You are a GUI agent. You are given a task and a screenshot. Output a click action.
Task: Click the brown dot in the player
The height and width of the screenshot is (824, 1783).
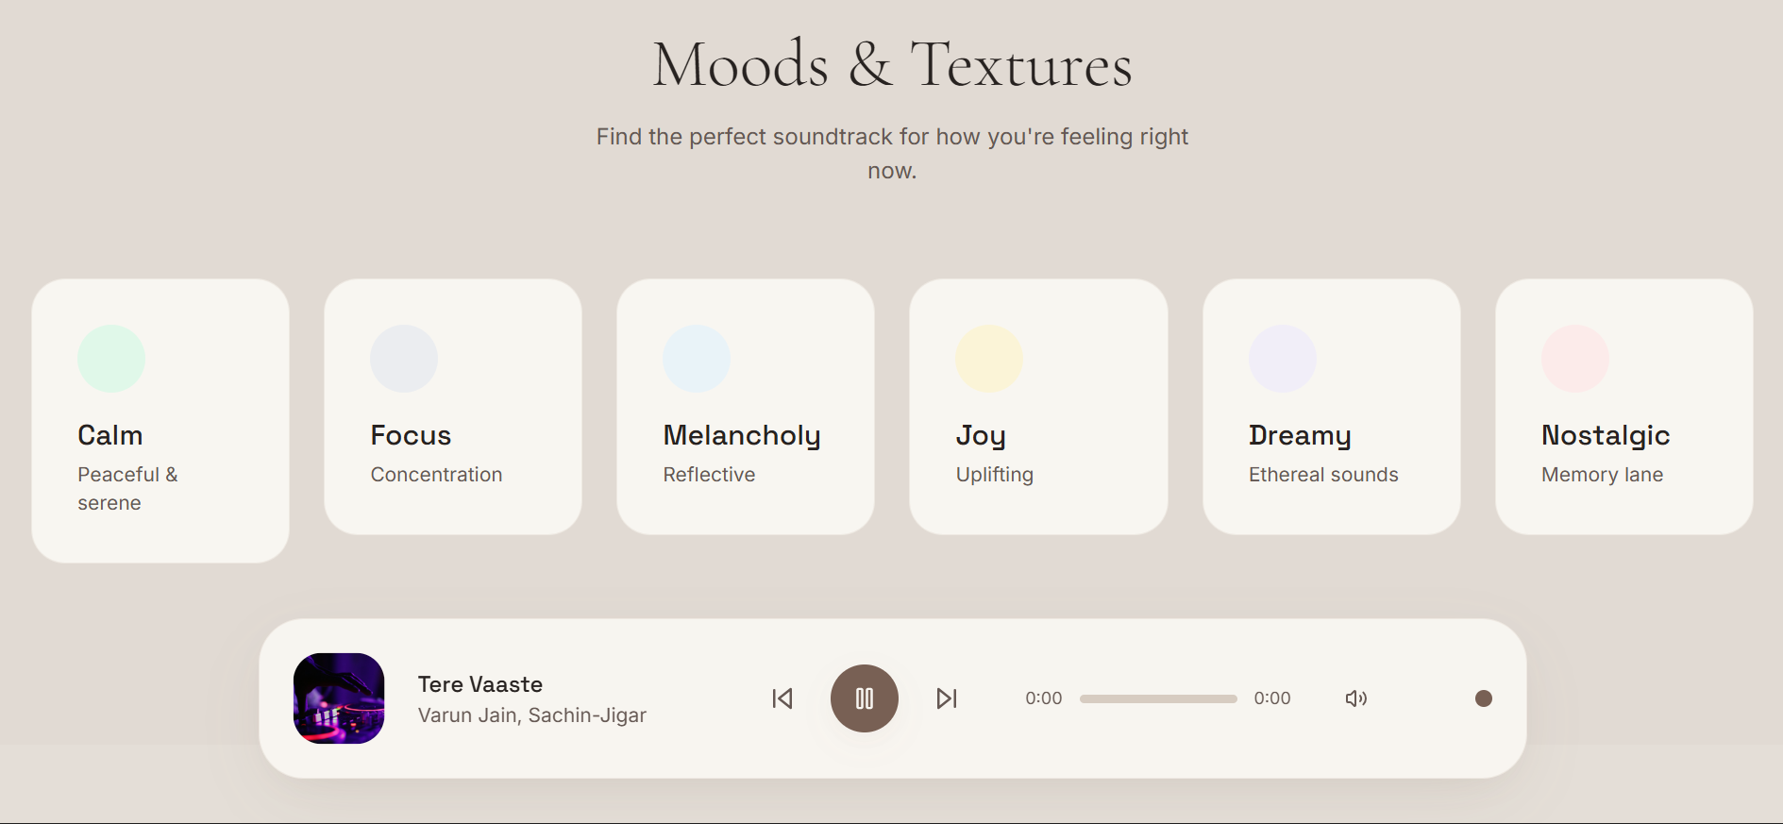click(x=1484, y=698)
